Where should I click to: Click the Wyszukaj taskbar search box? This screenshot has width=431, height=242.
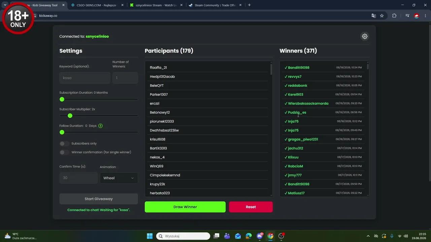click(184, 236)
